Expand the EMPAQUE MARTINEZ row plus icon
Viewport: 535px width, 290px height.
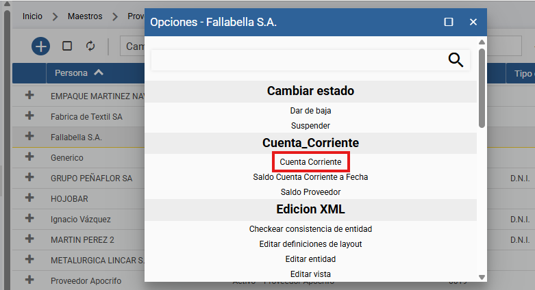[29, 95]
